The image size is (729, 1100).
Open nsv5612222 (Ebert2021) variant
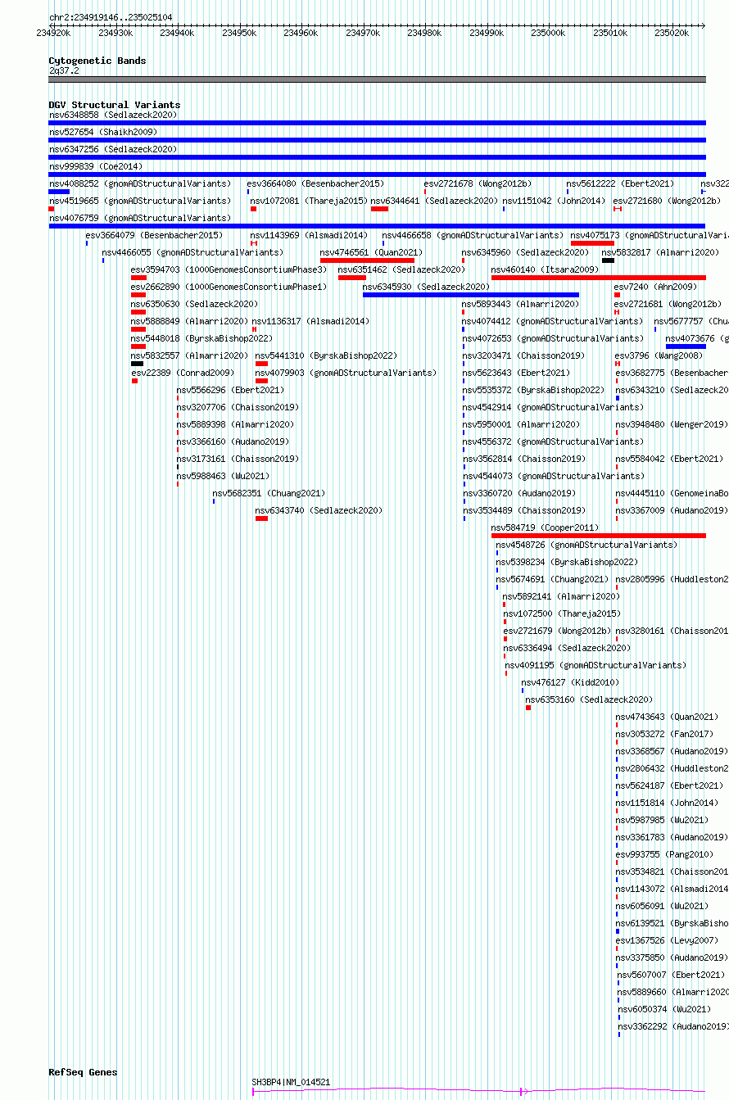(620, 183)
